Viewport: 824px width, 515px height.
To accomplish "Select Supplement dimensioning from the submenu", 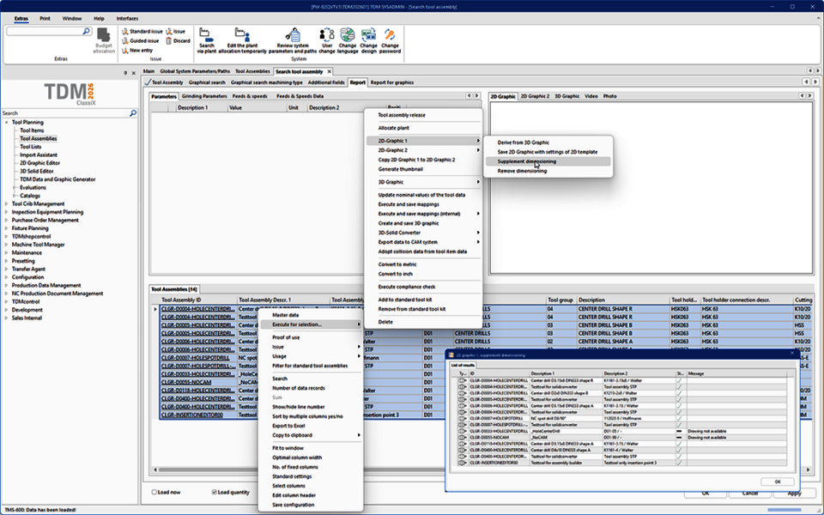I will pyautogui.click(x=526, y=161).
